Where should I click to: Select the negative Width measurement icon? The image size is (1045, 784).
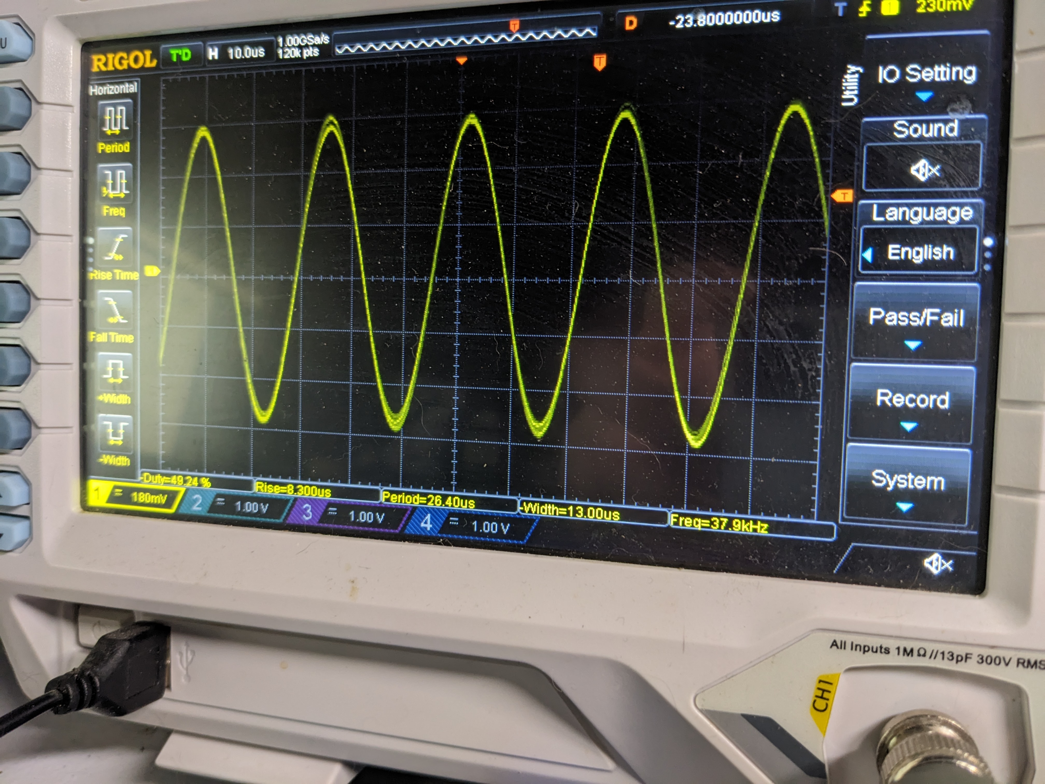point(115,433)
